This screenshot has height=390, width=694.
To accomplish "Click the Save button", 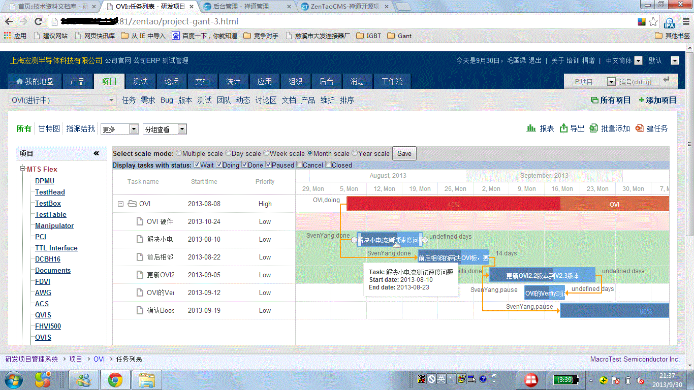I will click(x=404, y=153).
